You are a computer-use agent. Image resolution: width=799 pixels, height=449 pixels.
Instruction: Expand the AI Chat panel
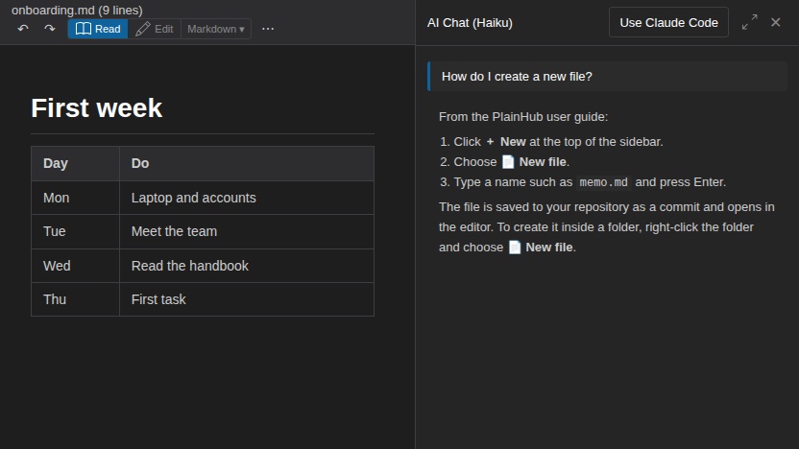point(750,22)
